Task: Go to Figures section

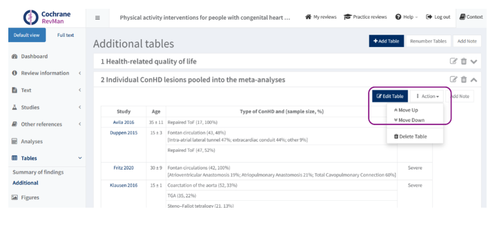Action: coord(30,197)
